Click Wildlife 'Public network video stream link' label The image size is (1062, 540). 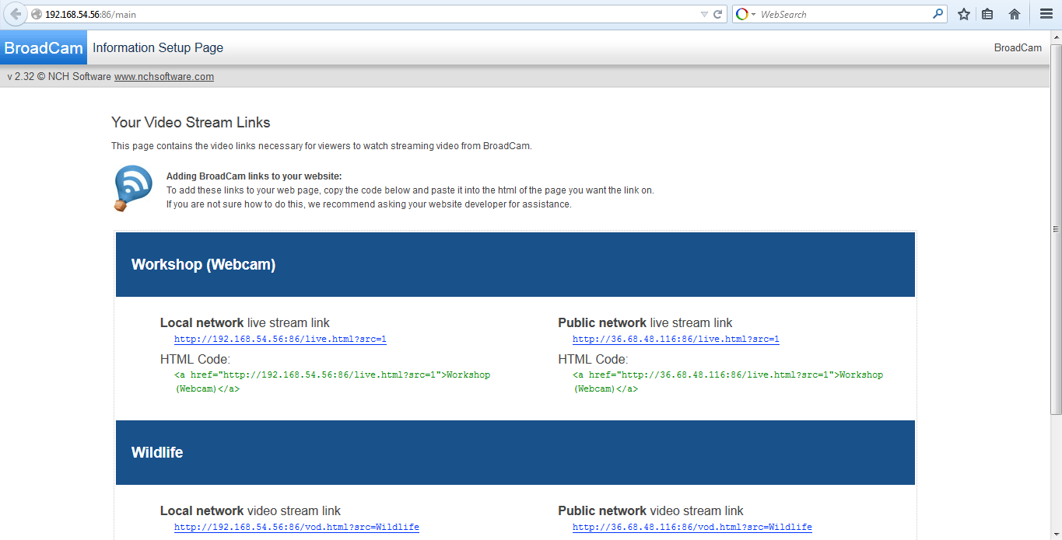(650, 511)
